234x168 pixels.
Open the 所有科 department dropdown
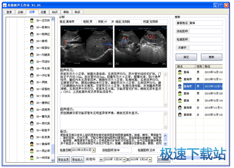(101, 160)
